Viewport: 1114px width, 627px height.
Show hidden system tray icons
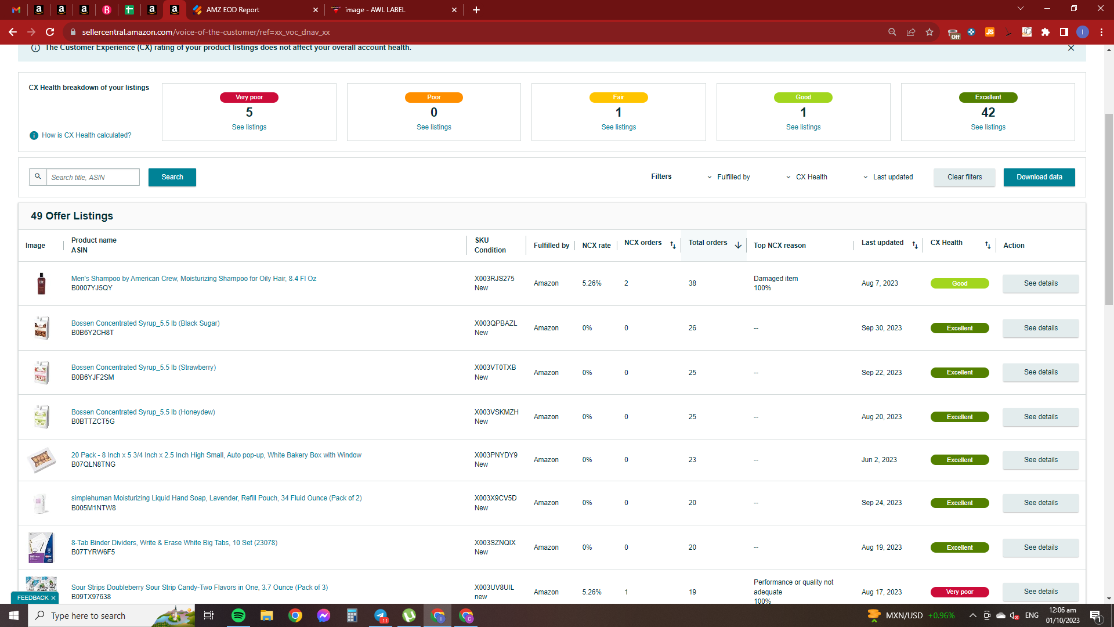coord(973,615)
